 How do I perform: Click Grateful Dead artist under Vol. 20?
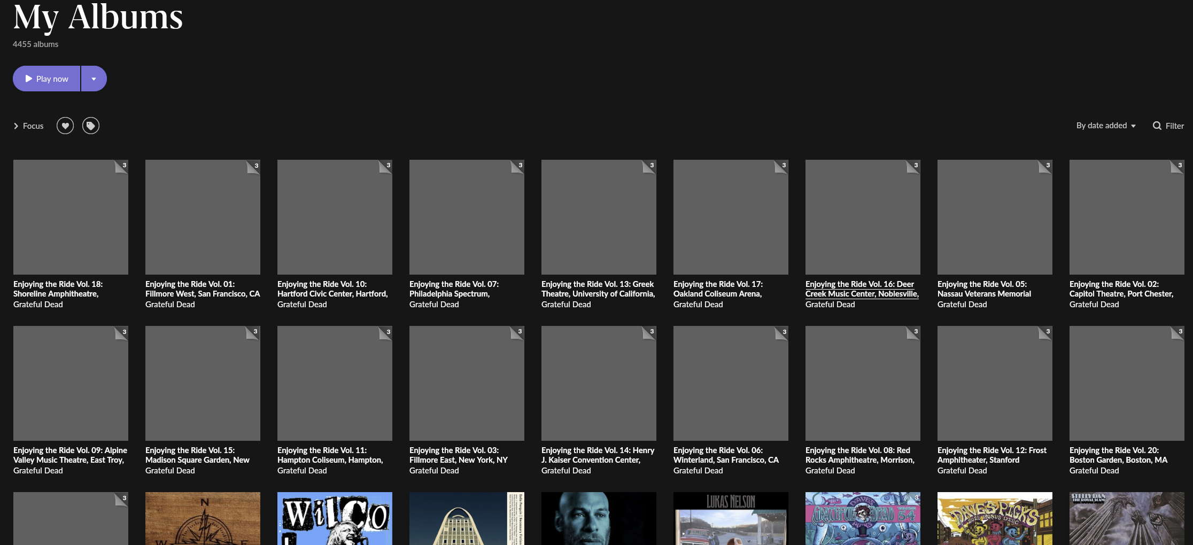coord(1094,471)
